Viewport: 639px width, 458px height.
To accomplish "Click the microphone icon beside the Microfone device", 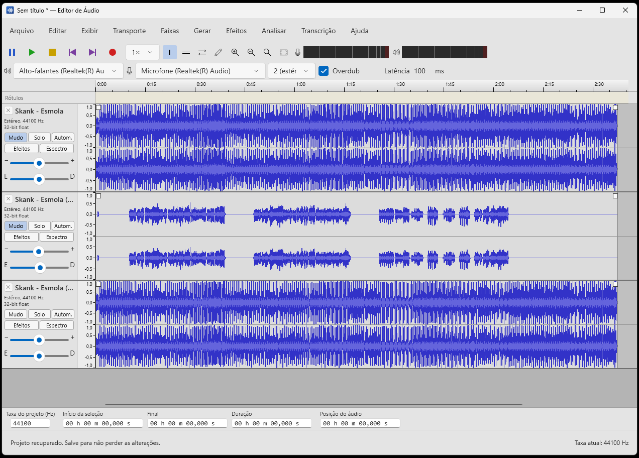I will [x=129, y=71].
